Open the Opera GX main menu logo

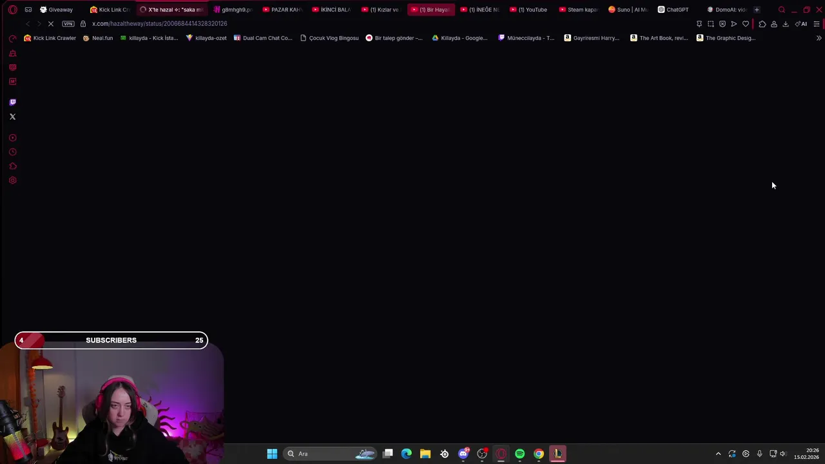[x=12, y=10]
